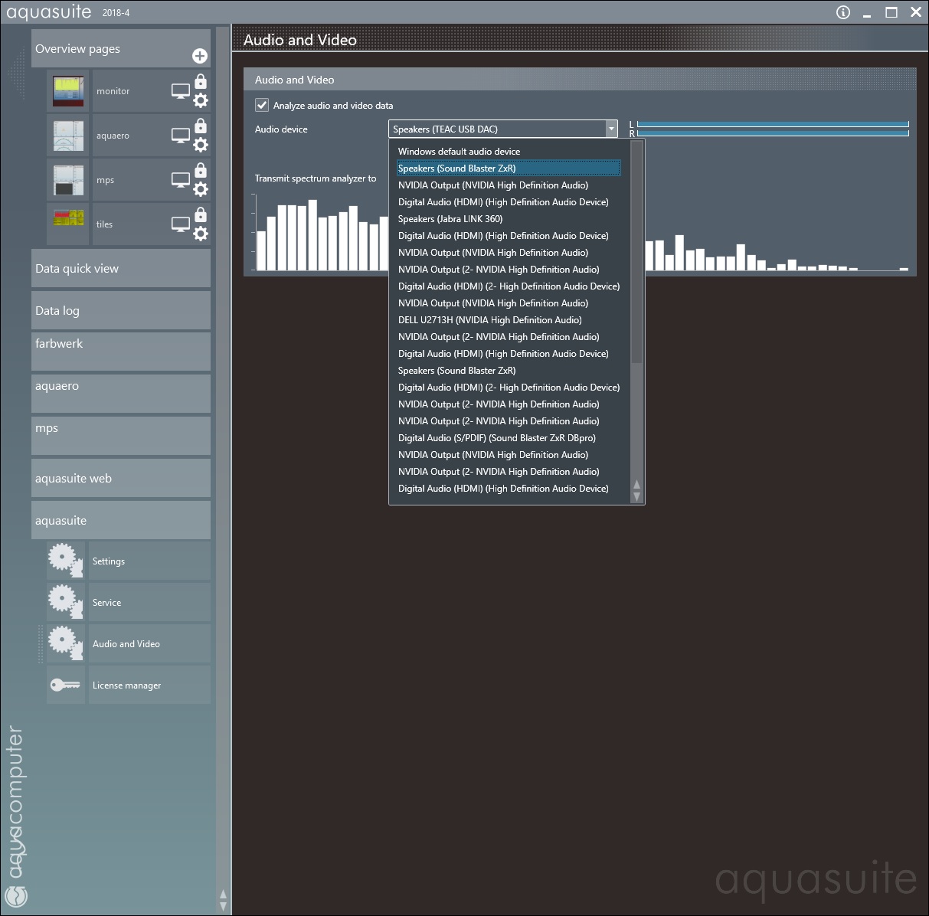Viewport: 929px width, 916px height.
Task: Click the Audio device label
Action: pyautogui.click(x=281, y=129)
